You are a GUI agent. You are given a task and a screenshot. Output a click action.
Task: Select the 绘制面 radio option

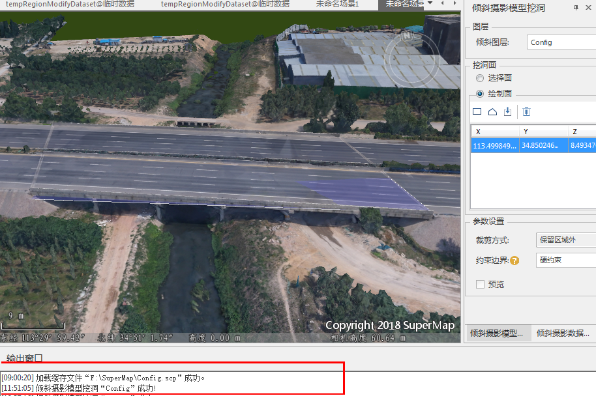pyautogui.click(x=480, y=94)
